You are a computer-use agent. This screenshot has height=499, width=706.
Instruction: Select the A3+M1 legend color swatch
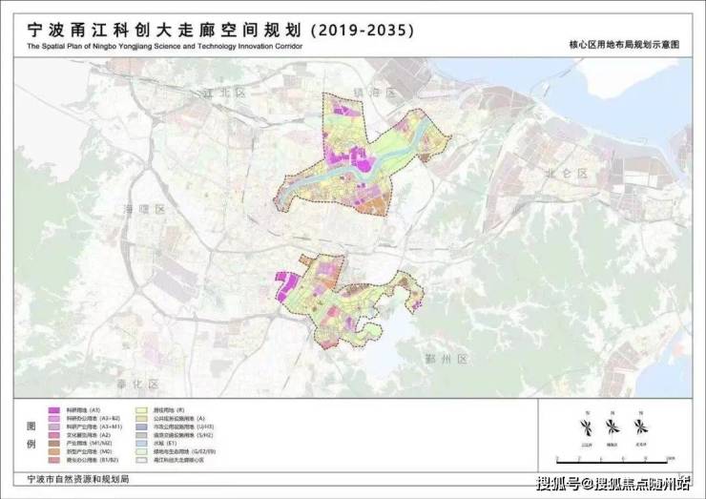click(54, 426)
